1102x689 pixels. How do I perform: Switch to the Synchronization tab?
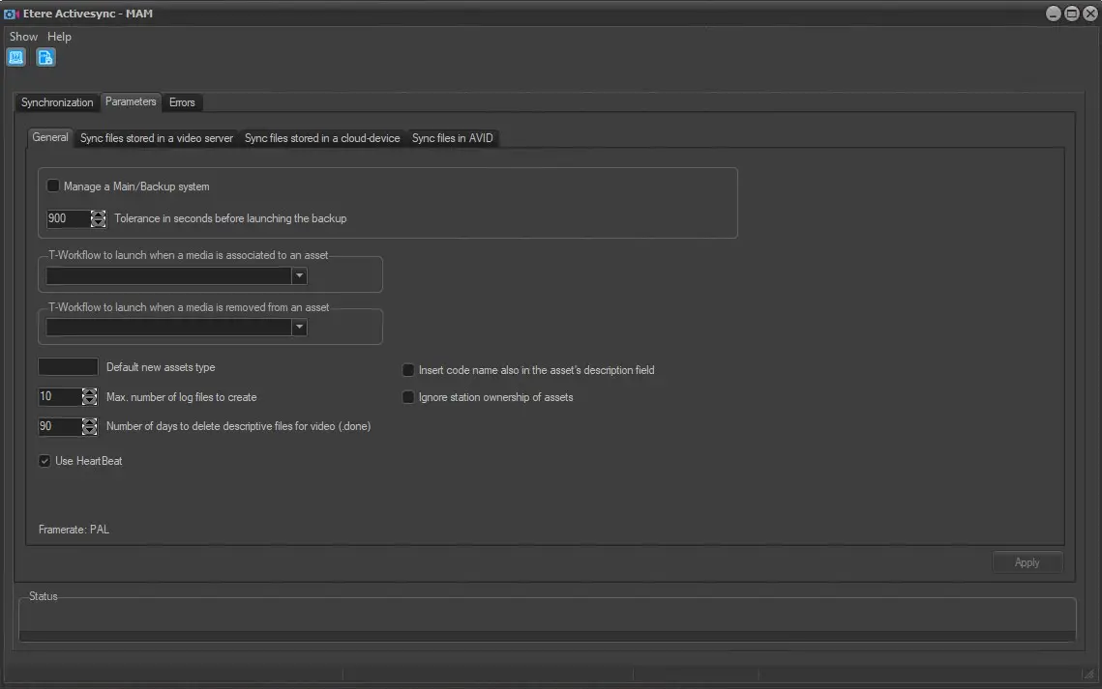tap(57, 102)
